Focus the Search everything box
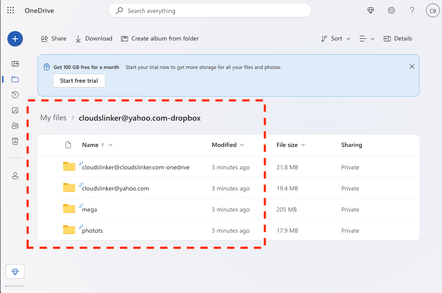Image resolution: width=442 pixels, height=293 pixels. (210, 11)
